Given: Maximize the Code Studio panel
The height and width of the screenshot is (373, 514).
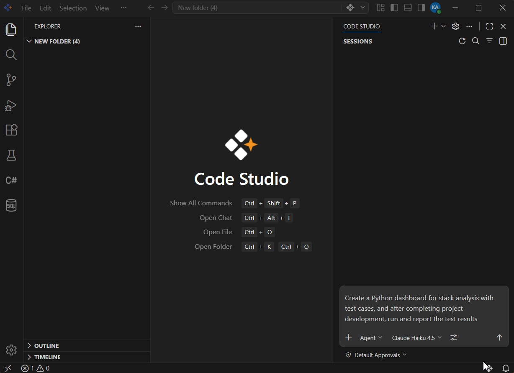Looking at the screenshot, I should (x=489, y=26).
